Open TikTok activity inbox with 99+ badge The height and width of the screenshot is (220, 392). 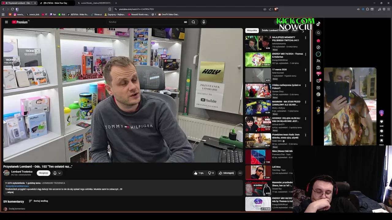pos(318,74)
